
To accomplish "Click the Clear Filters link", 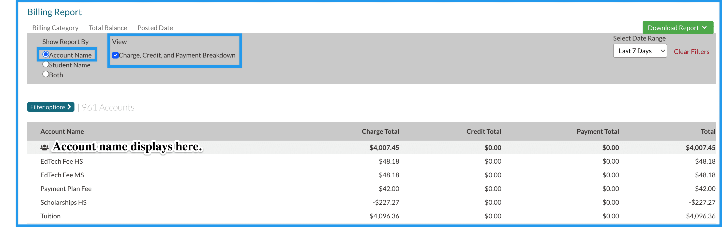I will click(691, 52).
